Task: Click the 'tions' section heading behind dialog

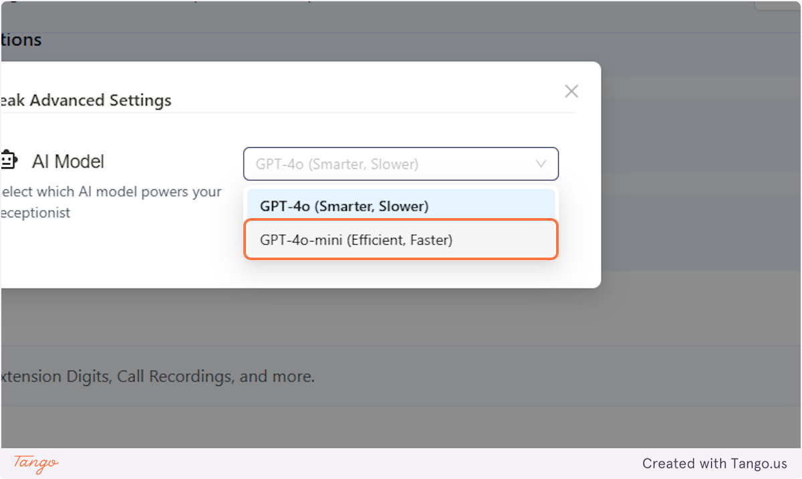Action: [x=21, y=40]
